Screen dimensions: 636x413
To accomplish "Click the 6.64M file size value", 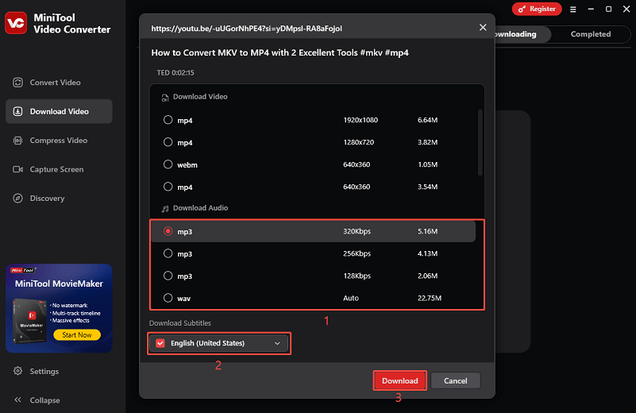I will click(x=427, y=120).
